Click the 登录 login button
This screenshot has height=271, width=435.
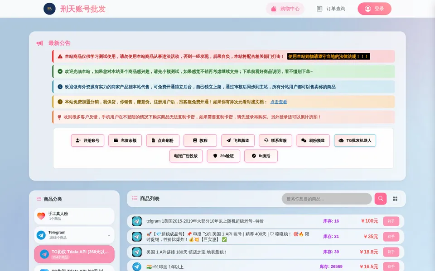[x=374, y=9]
